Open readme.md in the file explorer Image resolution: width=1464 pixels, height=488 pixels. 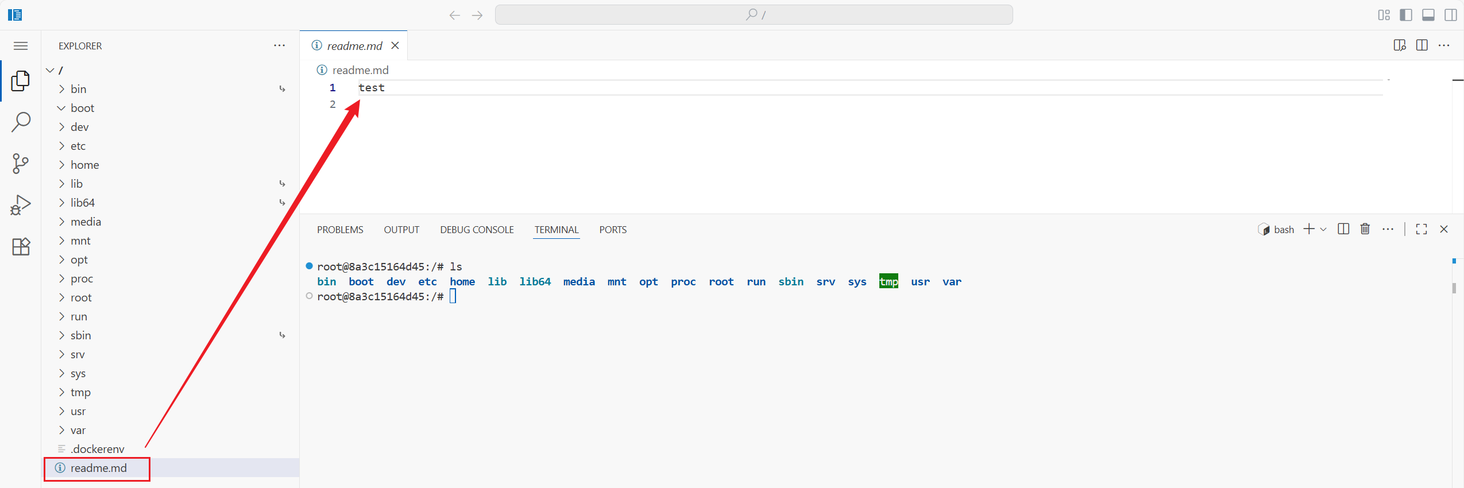[98, 468]
